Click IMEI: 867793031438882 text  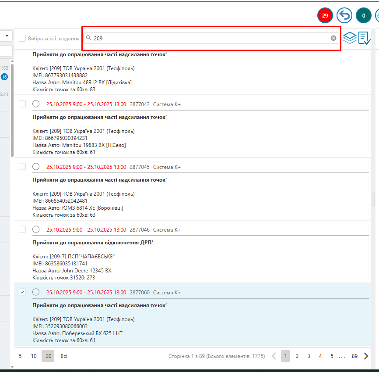tap(60, 75)
